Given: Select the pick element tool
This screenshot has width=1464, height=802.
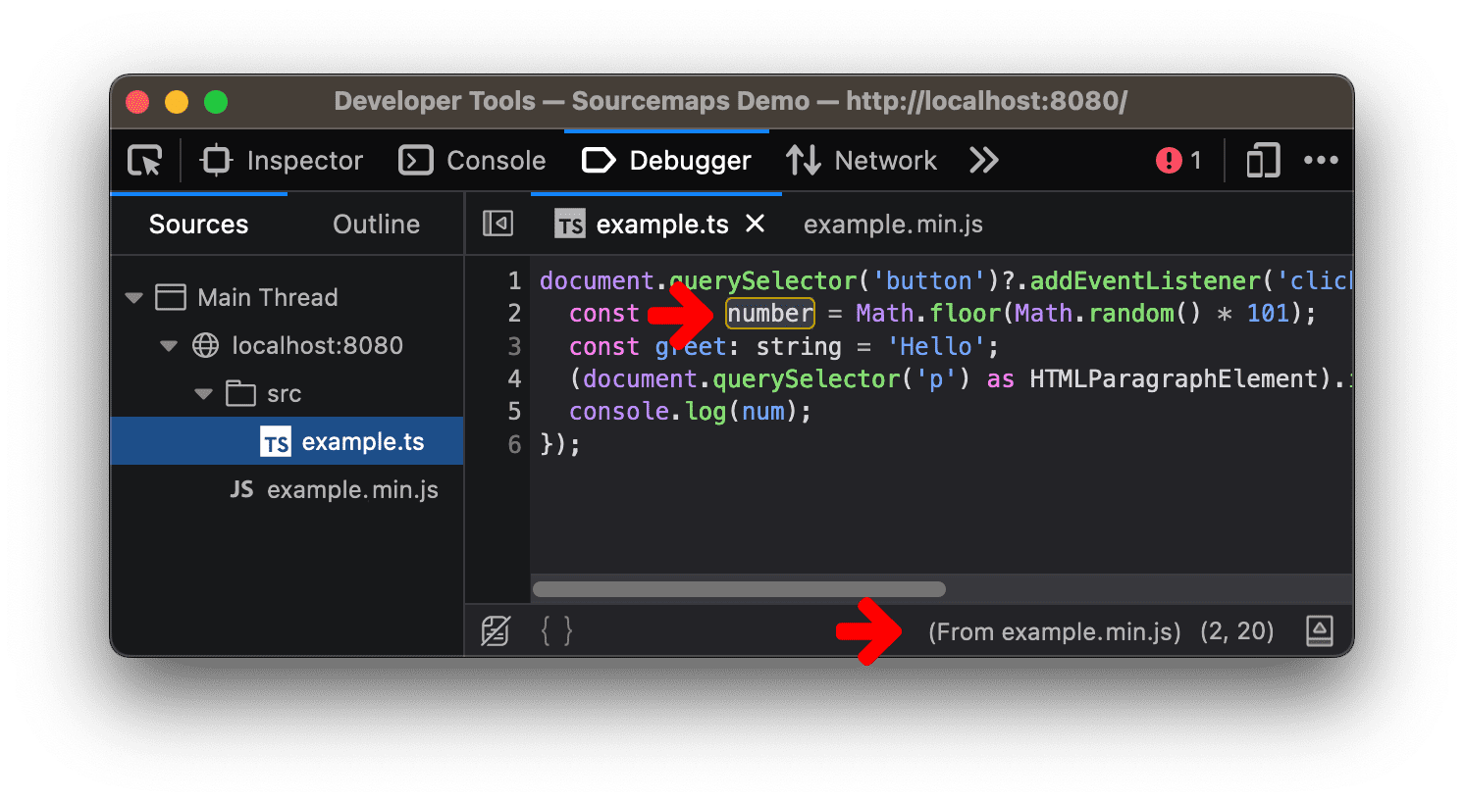Looking at the screenshot, I should click(x=143, y=160).
